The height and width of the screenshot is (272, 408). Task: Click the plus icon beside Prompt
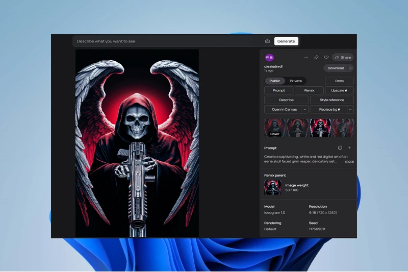click(x=349, y=148)
